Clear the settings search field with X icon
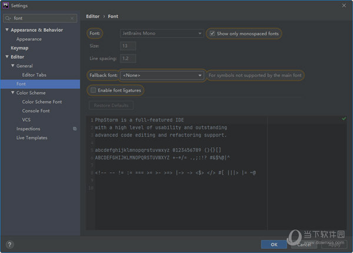The image size is (353, 253). [x=72, y=18]
